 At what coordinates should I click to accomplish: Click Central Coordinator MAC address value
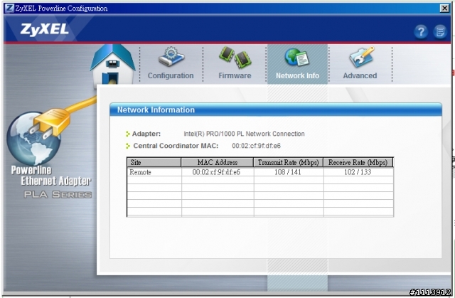coord(256,146)
